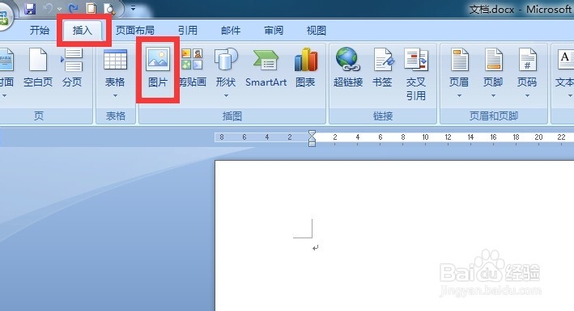Image resolution: width=574 pixels, height=311 pixels.
Task: Click the 页眉 header icon
Action: [x=459, y=60]
